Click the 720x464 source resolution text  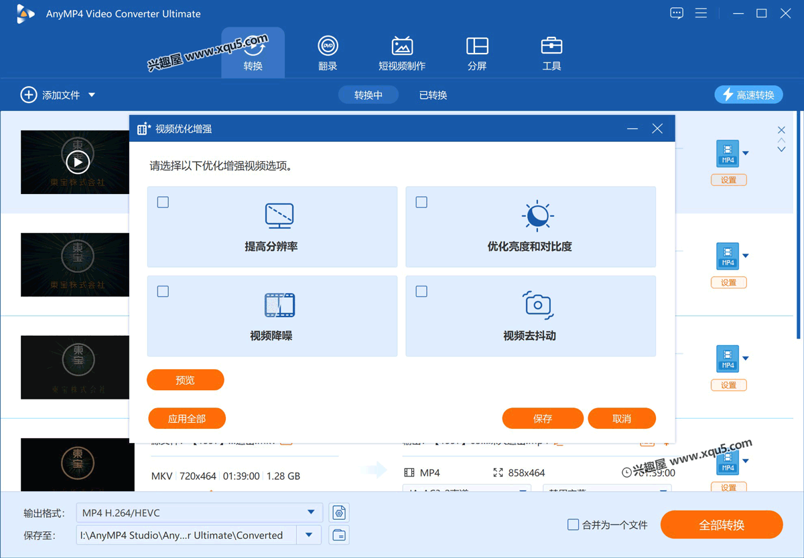pyautogui.click(x=198, y=476)
